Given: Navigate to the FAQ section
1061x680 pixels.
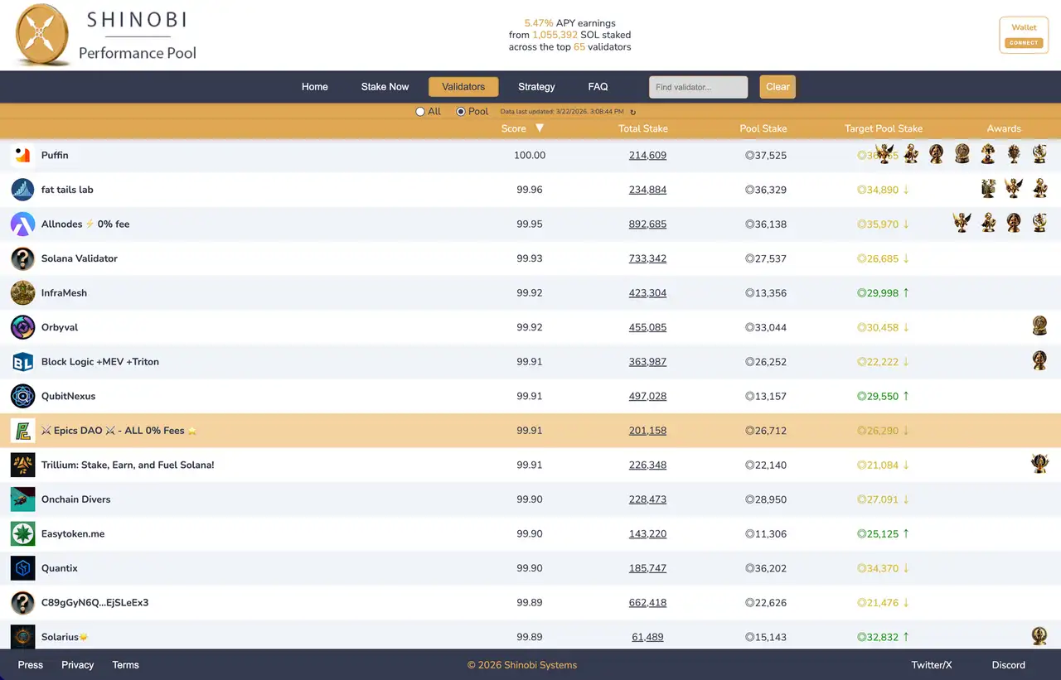Looking at the screenshot, I should pyautogui.click(x=598, y=86).
